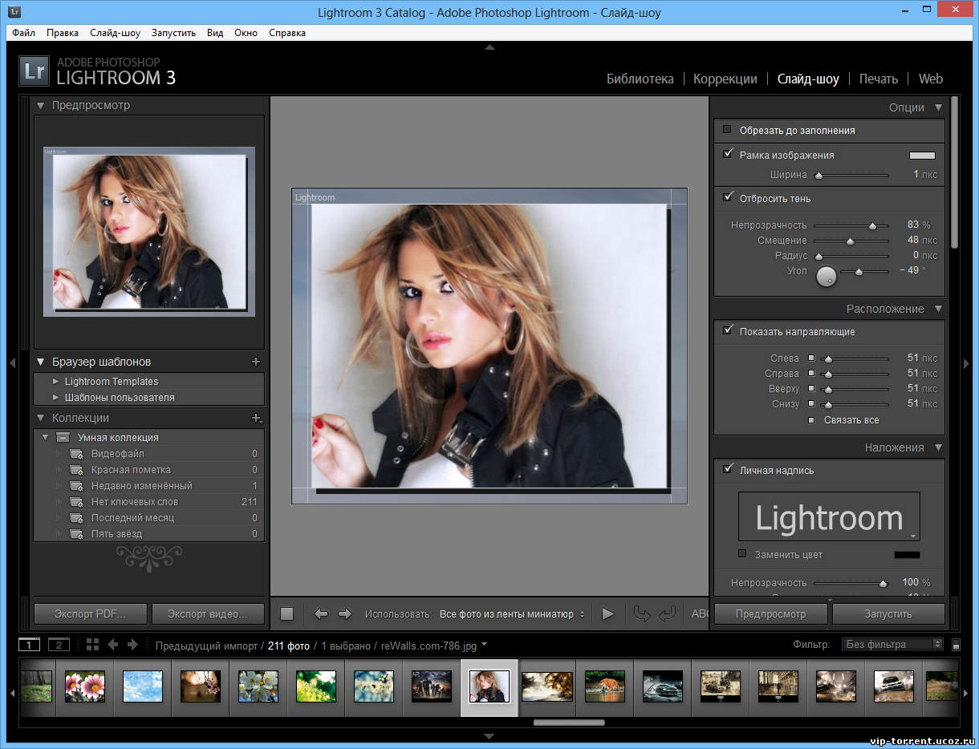Viewport: 979px width, 749px height.
Task: Click the stop slideshow square icon
Action: (287, 614)
